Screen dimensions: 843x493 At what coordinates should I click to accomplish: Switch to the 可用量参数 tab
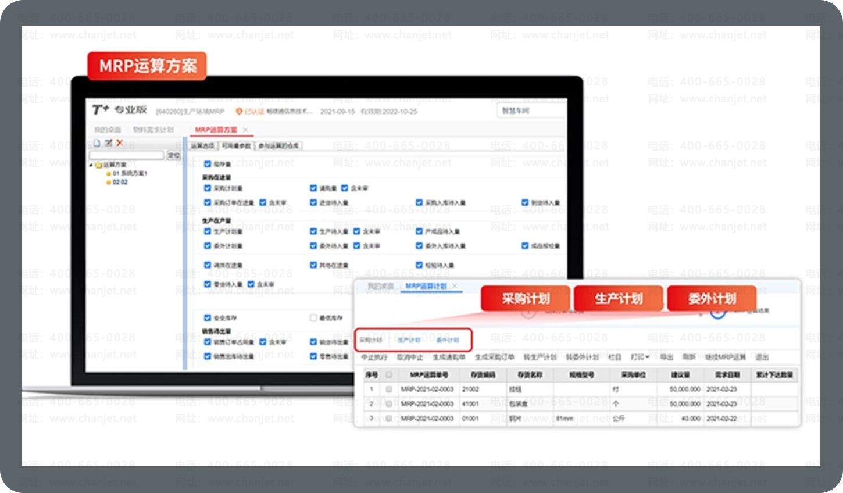pos(236,146)
